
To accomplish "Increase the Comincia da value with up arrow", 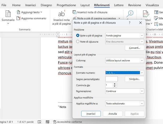I will [115, 84].
